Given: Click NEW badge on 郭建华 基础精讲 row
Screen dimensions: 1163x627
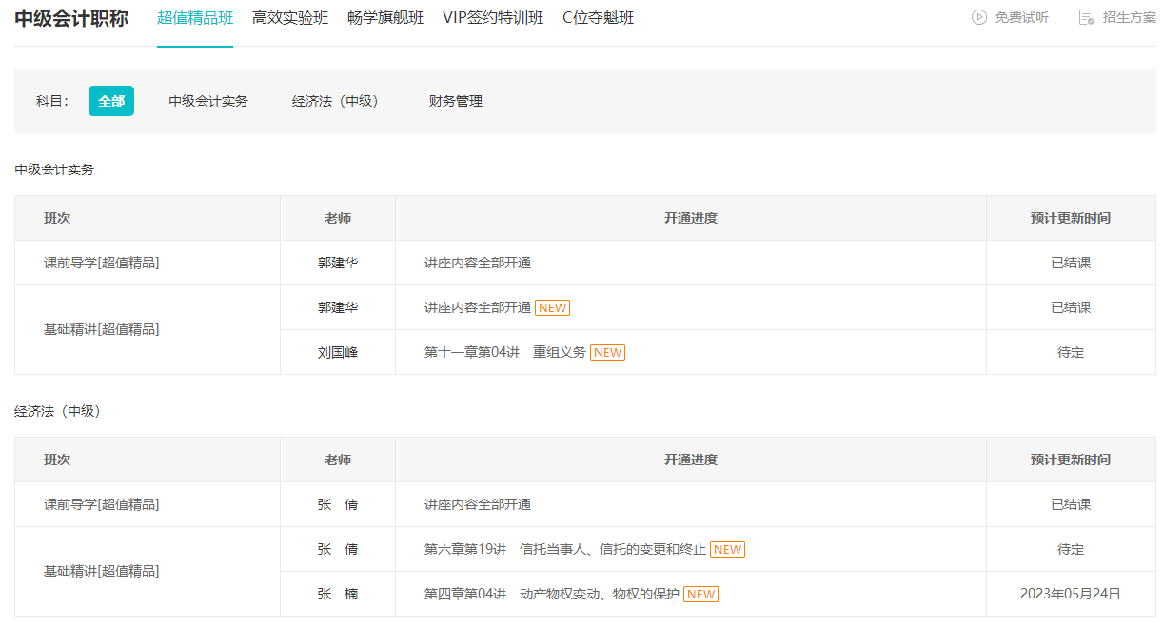Looking at the screenshot, I should tap(552, 308).
